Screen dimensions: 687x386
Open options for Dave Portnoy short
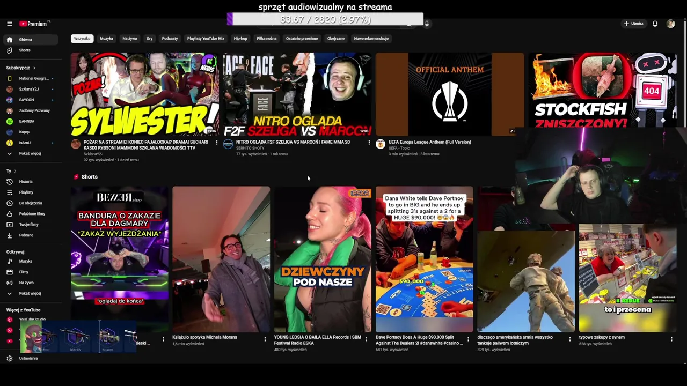pyautogui.click(x=468, y=339)
